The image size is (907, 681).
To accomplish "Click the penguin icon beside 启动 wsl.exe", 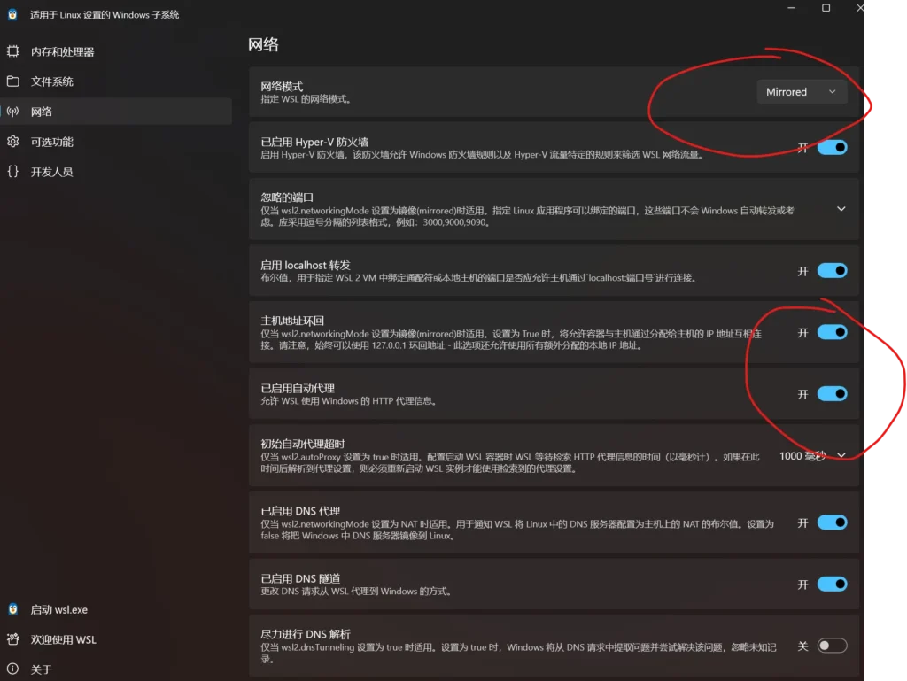I will 12,609.
